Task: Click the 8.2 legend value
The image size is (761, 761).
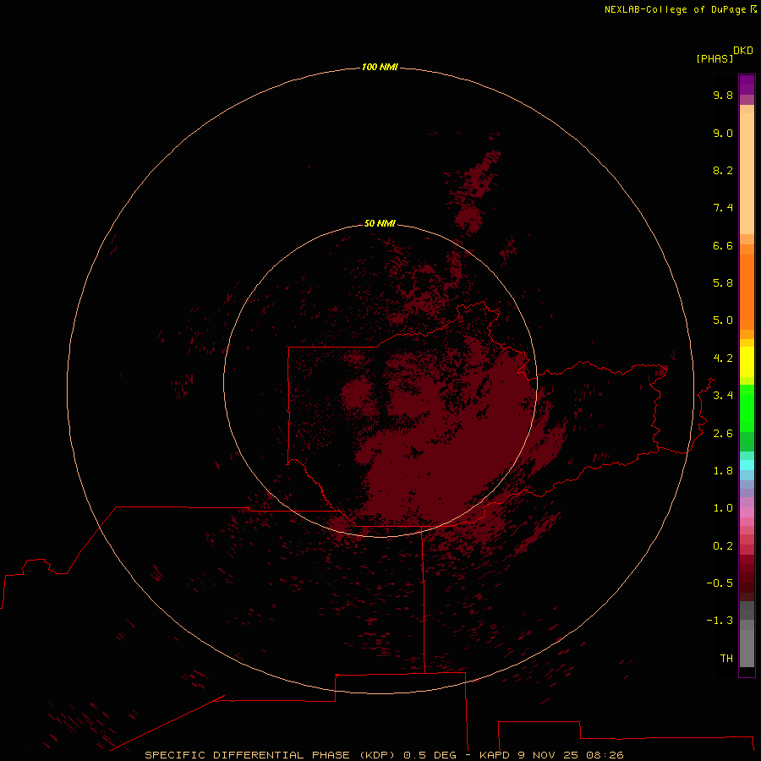Action: tap(723, 171)
